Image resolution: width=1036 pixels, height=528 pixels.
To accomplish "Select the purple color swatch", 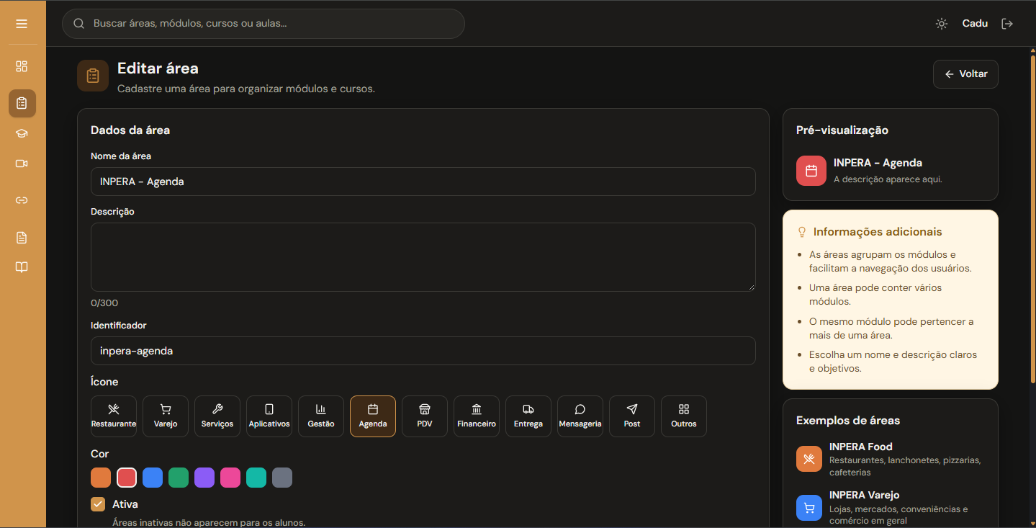I will pyautogui.click(x=204, y=478).
